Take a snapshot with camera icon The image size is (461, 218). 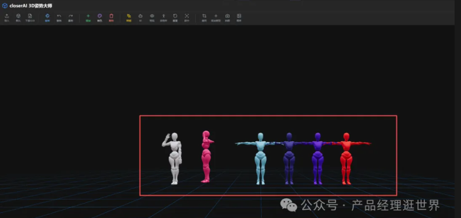228,16
